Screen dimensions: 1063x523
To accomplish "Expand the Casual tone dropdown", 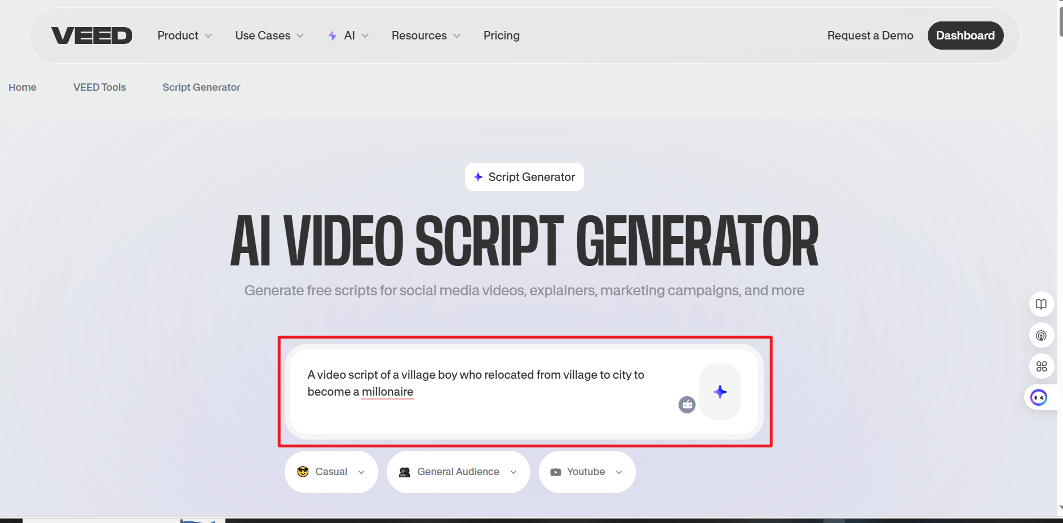I will [x=361, y=472].
